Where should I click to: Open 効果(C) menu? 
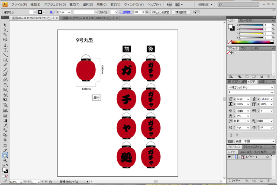[x=101, y=5]
